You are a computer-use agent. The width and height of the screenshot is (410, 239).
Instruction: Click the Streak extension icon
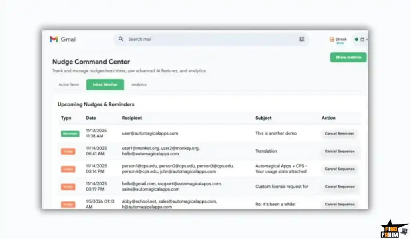pyautogui.click(x=332, y=39)
